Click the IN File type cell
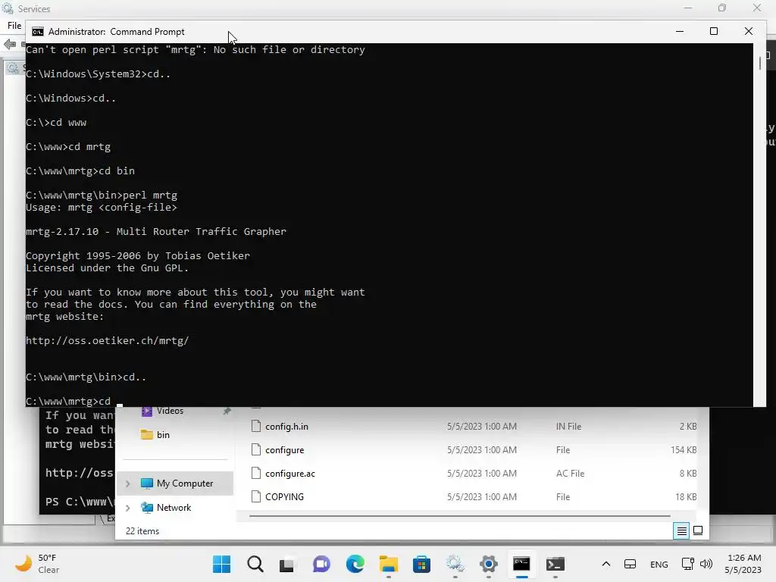 click(x=568, y=426)
